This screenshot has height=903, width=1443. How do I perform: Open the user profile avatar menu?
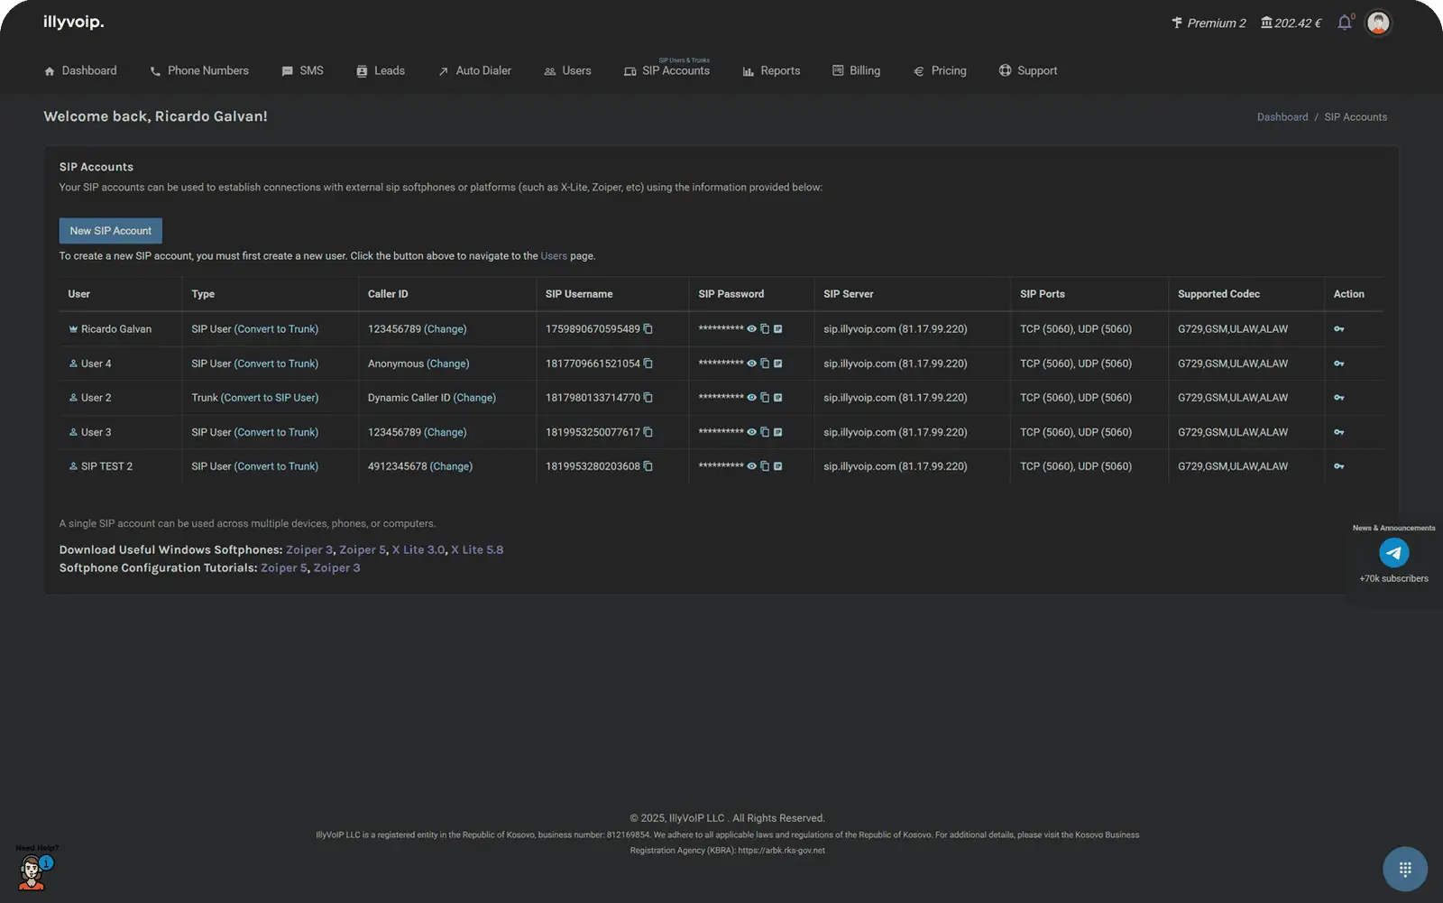[x=1377, y=23]
